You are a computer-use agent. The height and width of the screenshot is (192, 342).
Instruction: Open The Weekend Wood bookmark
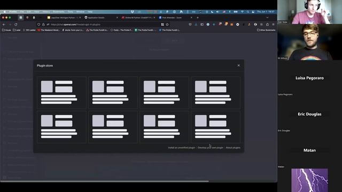[x=49, y=30]
